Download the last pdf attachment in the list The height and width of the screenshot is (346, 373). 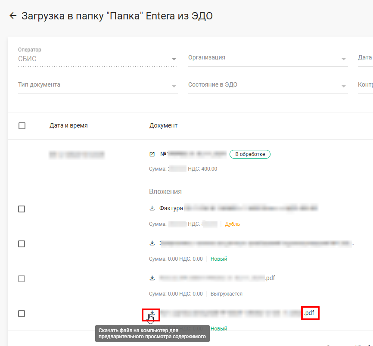pos(152,313)
